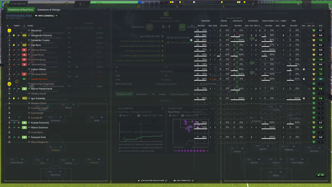Image resolution: width=332 pixels, height=187 pixels.
Task: Click the MC badge next to Sardar Azmoun
Action: tap(24, 79)
